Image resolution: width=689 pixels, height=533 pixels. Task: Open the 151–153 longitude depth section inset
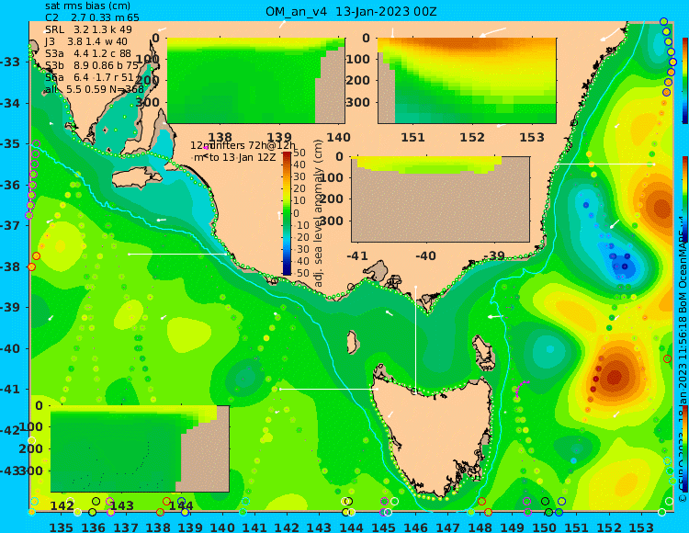click(467, 81)
